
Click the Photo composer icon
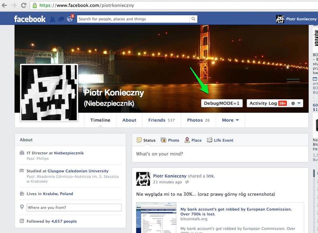tap(163, 140)
